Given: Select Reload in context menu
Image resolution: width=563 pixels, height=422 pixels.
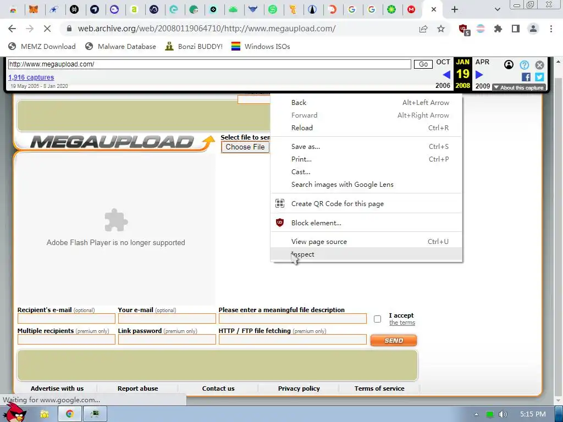Looking at the screenshot, I should [366, 127].
